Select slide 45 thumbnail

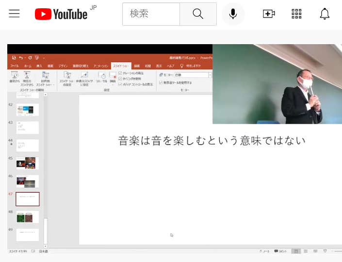tap(27, 163)
